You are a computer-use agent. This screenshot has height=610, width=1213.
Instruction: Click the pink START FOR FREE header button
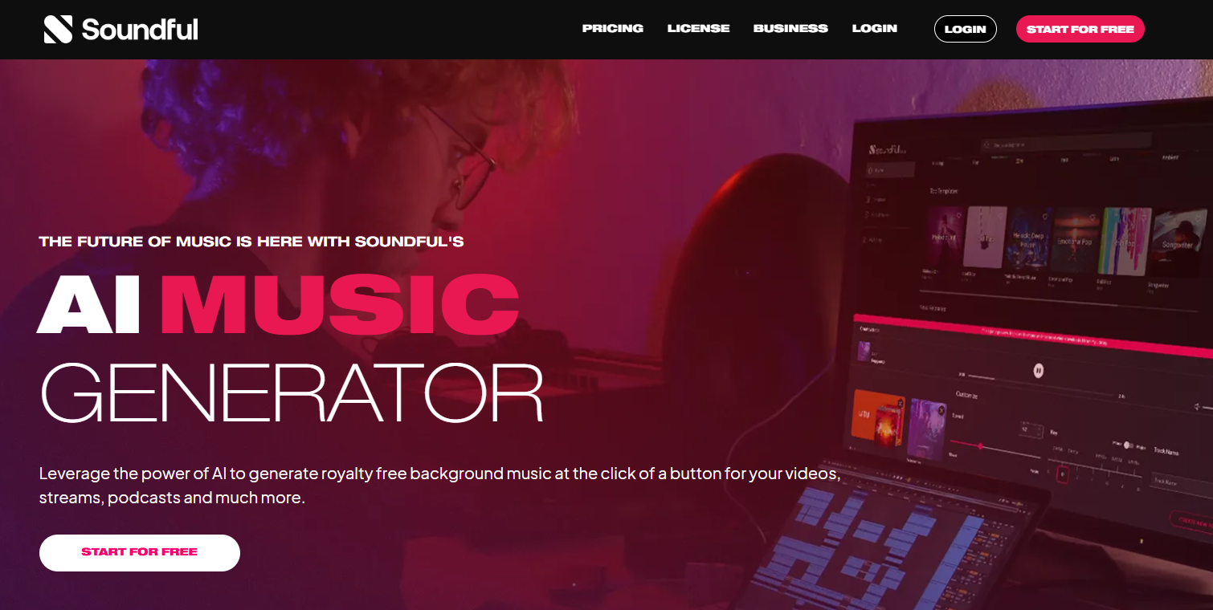(1080, 29)
